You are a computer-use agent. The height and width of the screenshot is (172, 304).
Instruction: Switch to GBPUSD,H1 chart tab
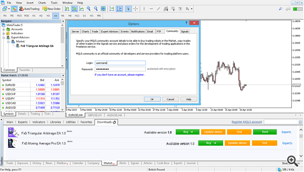tap(95, 115)
